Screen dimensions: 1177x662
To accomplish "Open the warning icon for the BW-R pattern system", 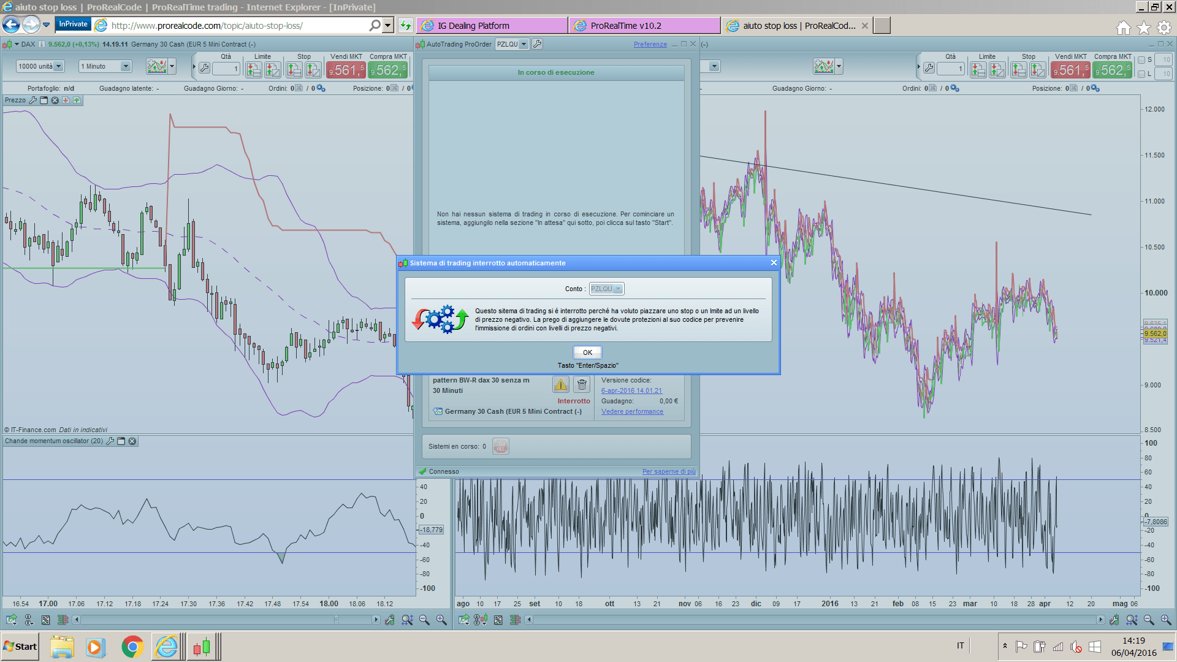I will click(x=560, y=385).
